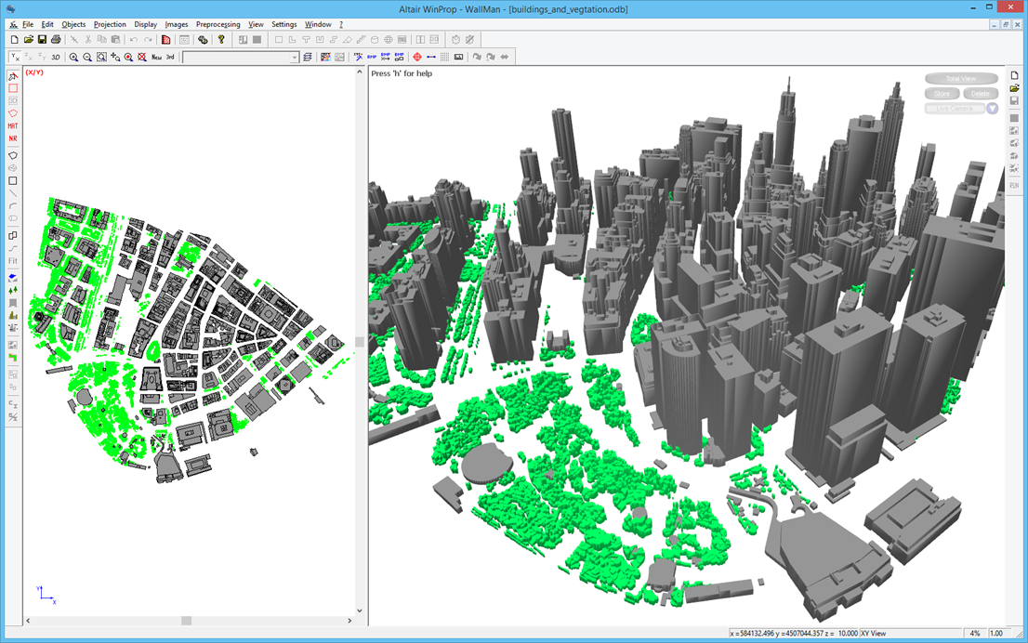Open the Preprocessing menu
Screen dimensions: 1028x643
pos(217,24)
